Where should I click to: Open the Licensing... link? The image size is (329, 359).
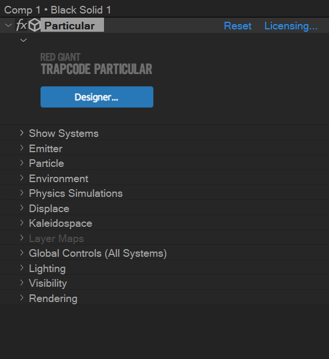click(x=291, y=26)
